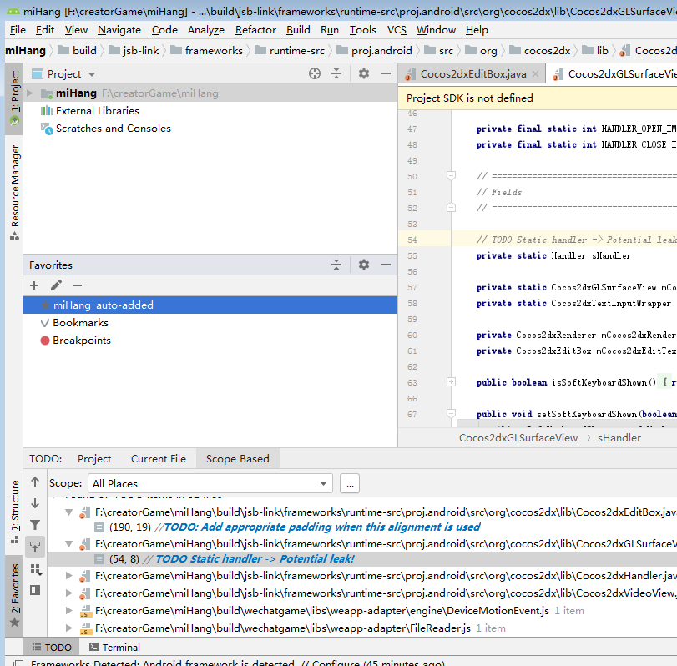Image resolution: width=677 pixels, height=666 pixels.
Task: Select the Scope Based TODO tab
Action: pyautogui.click(x=237, y=459)
